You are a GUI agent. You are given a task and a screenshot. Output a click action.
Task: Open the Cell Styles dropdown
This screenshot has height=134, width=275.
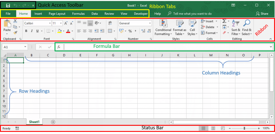[x=192, y=28]
